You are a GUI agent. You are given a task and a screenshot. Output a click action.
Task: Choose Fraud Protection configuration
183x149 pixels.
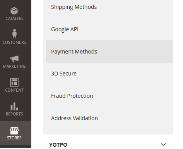pyautogui.click(x=109, y=96)
